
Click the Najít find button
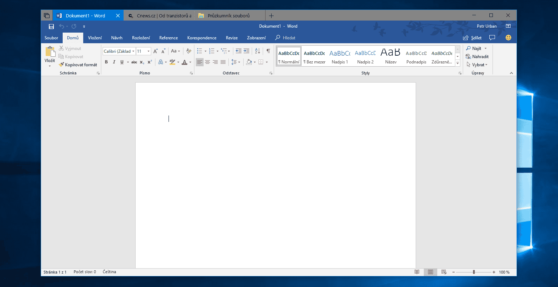coord(474,49)
